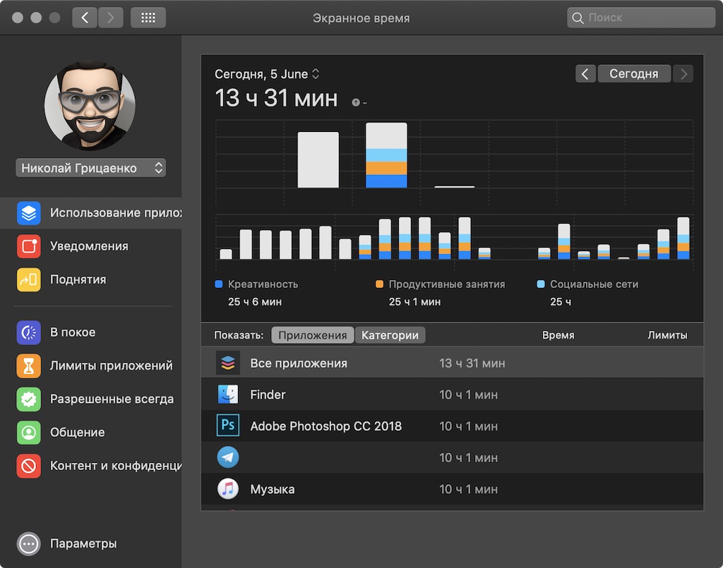The width and height of the screenshot is (723, 568).
Task: Click the blue Креативность legend swatch
Action: pyautogui.click(x=219, y=284)
